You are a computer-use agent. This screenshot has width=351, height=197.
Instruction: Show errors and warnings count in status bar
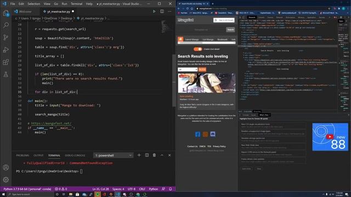pyautogui.click(x=61, y=189)
